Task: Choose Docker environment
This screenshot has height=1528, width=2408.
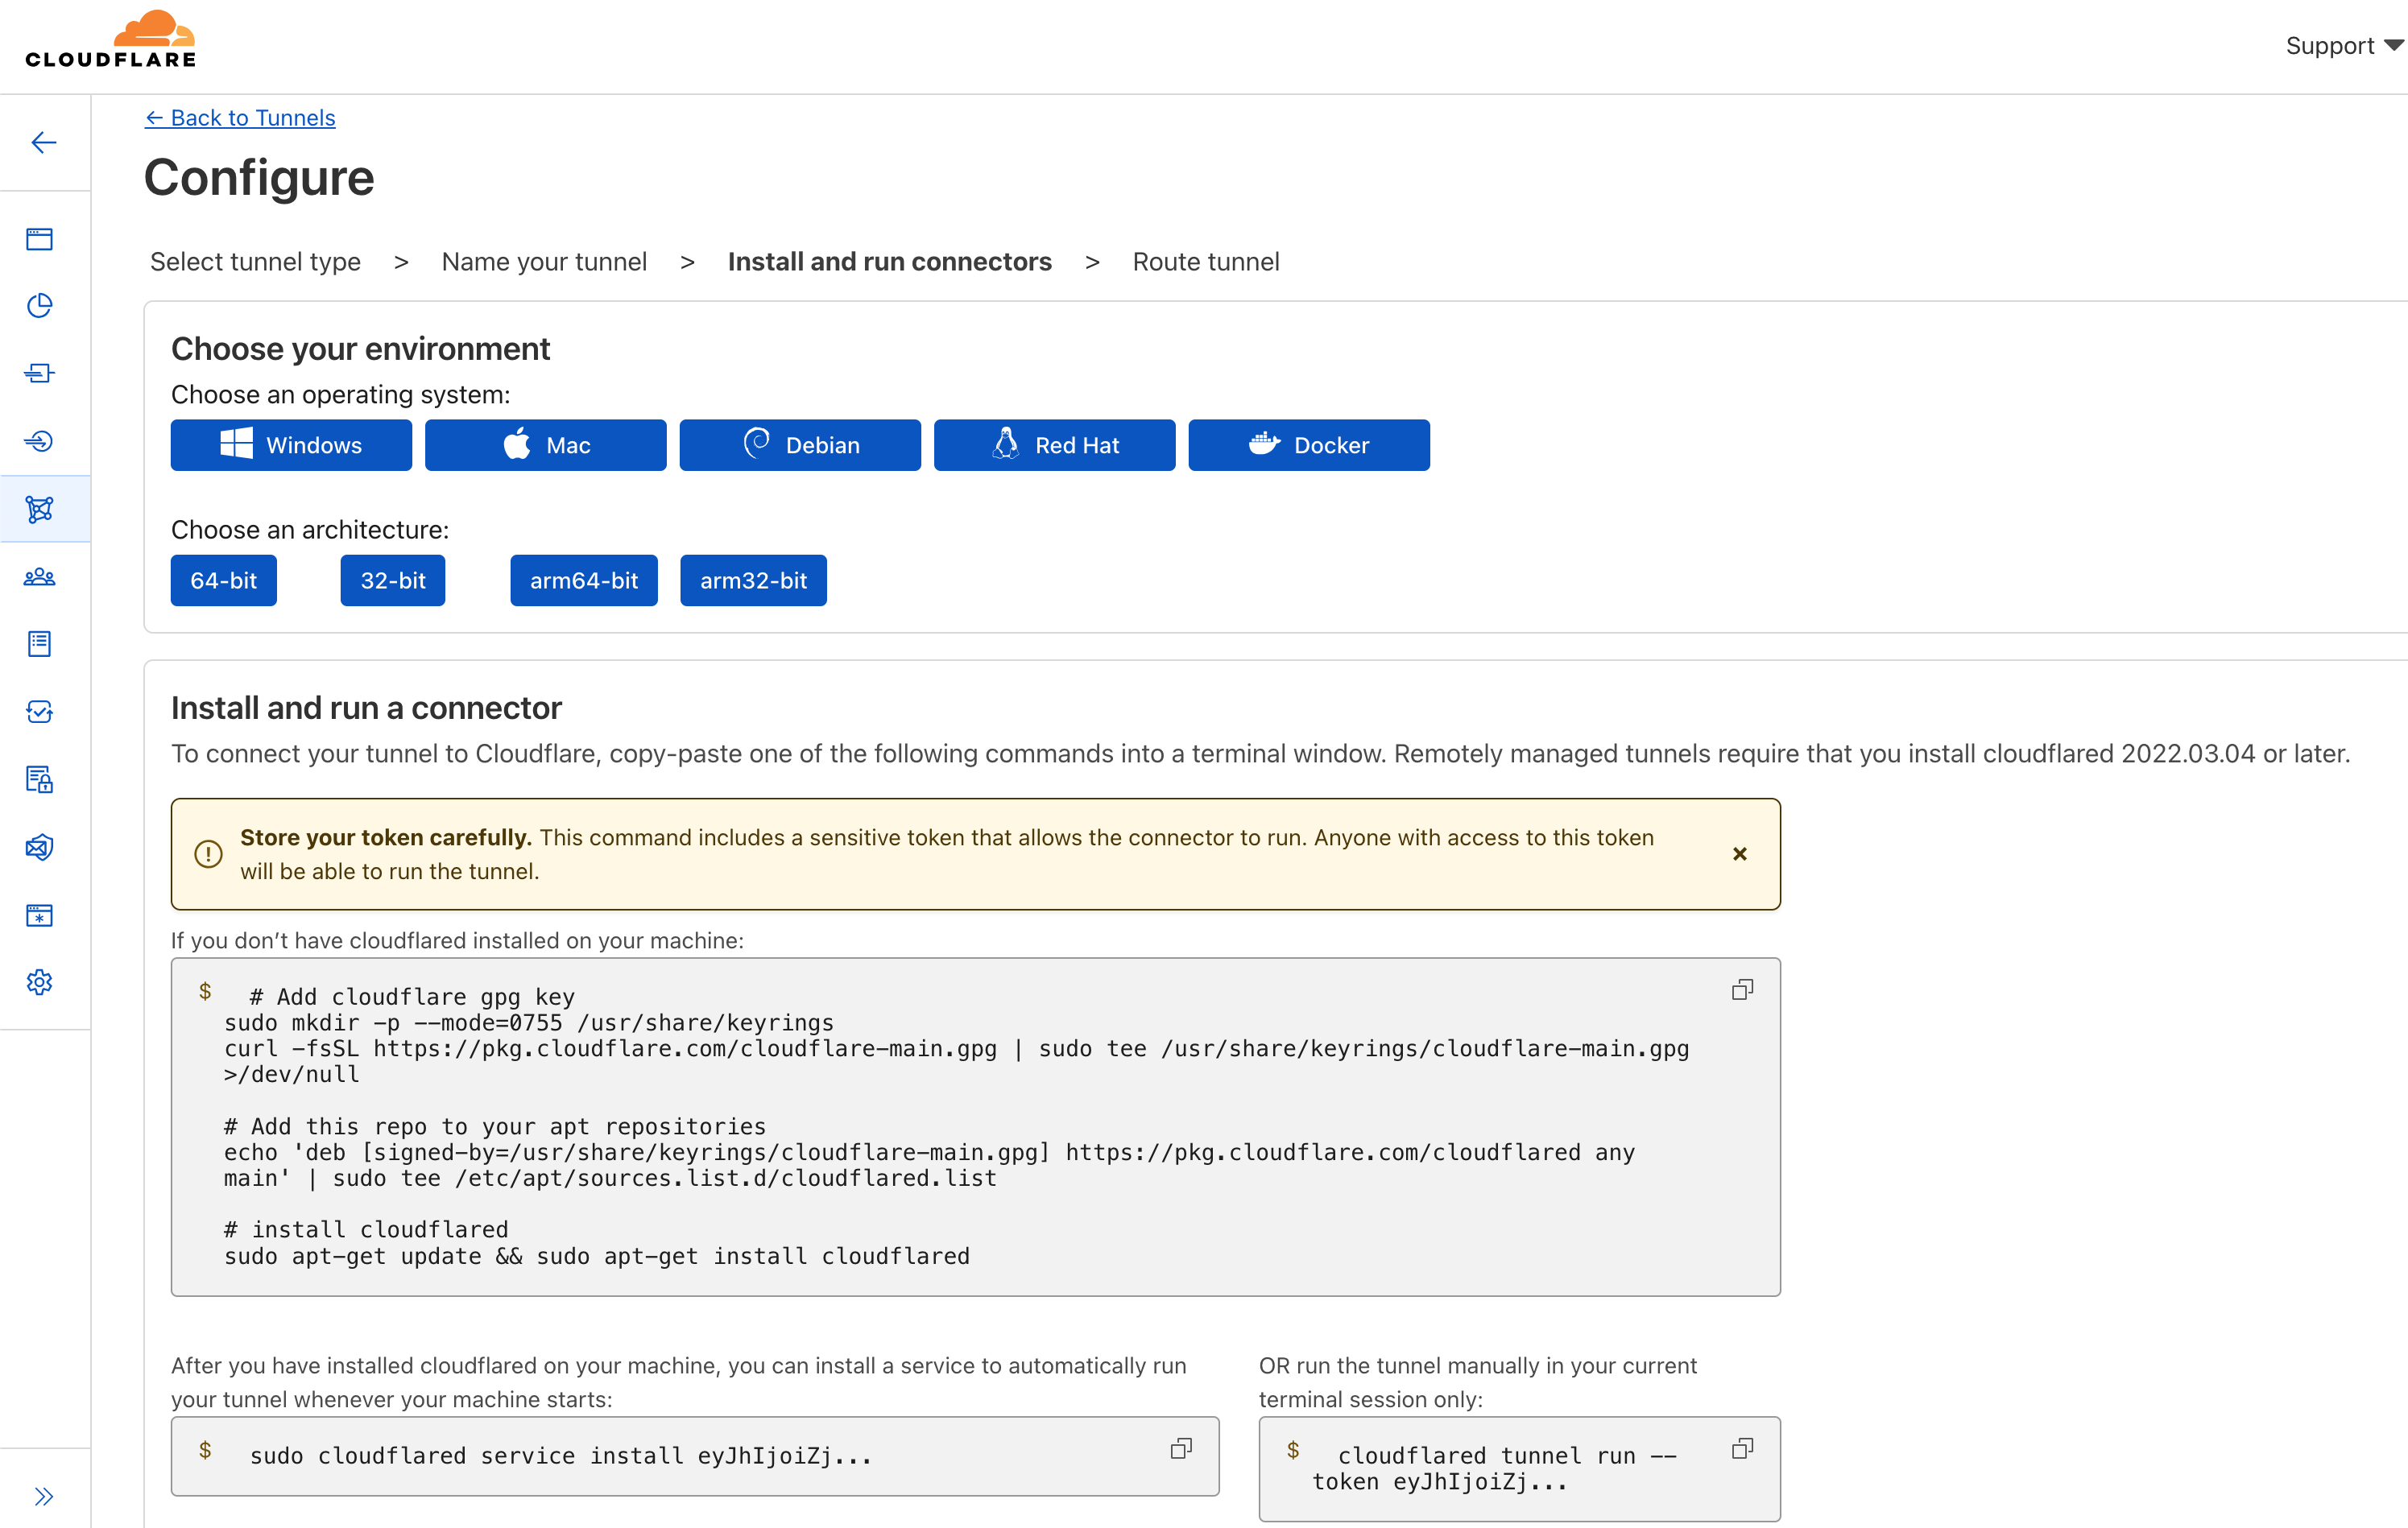Action: point(1309,444)
